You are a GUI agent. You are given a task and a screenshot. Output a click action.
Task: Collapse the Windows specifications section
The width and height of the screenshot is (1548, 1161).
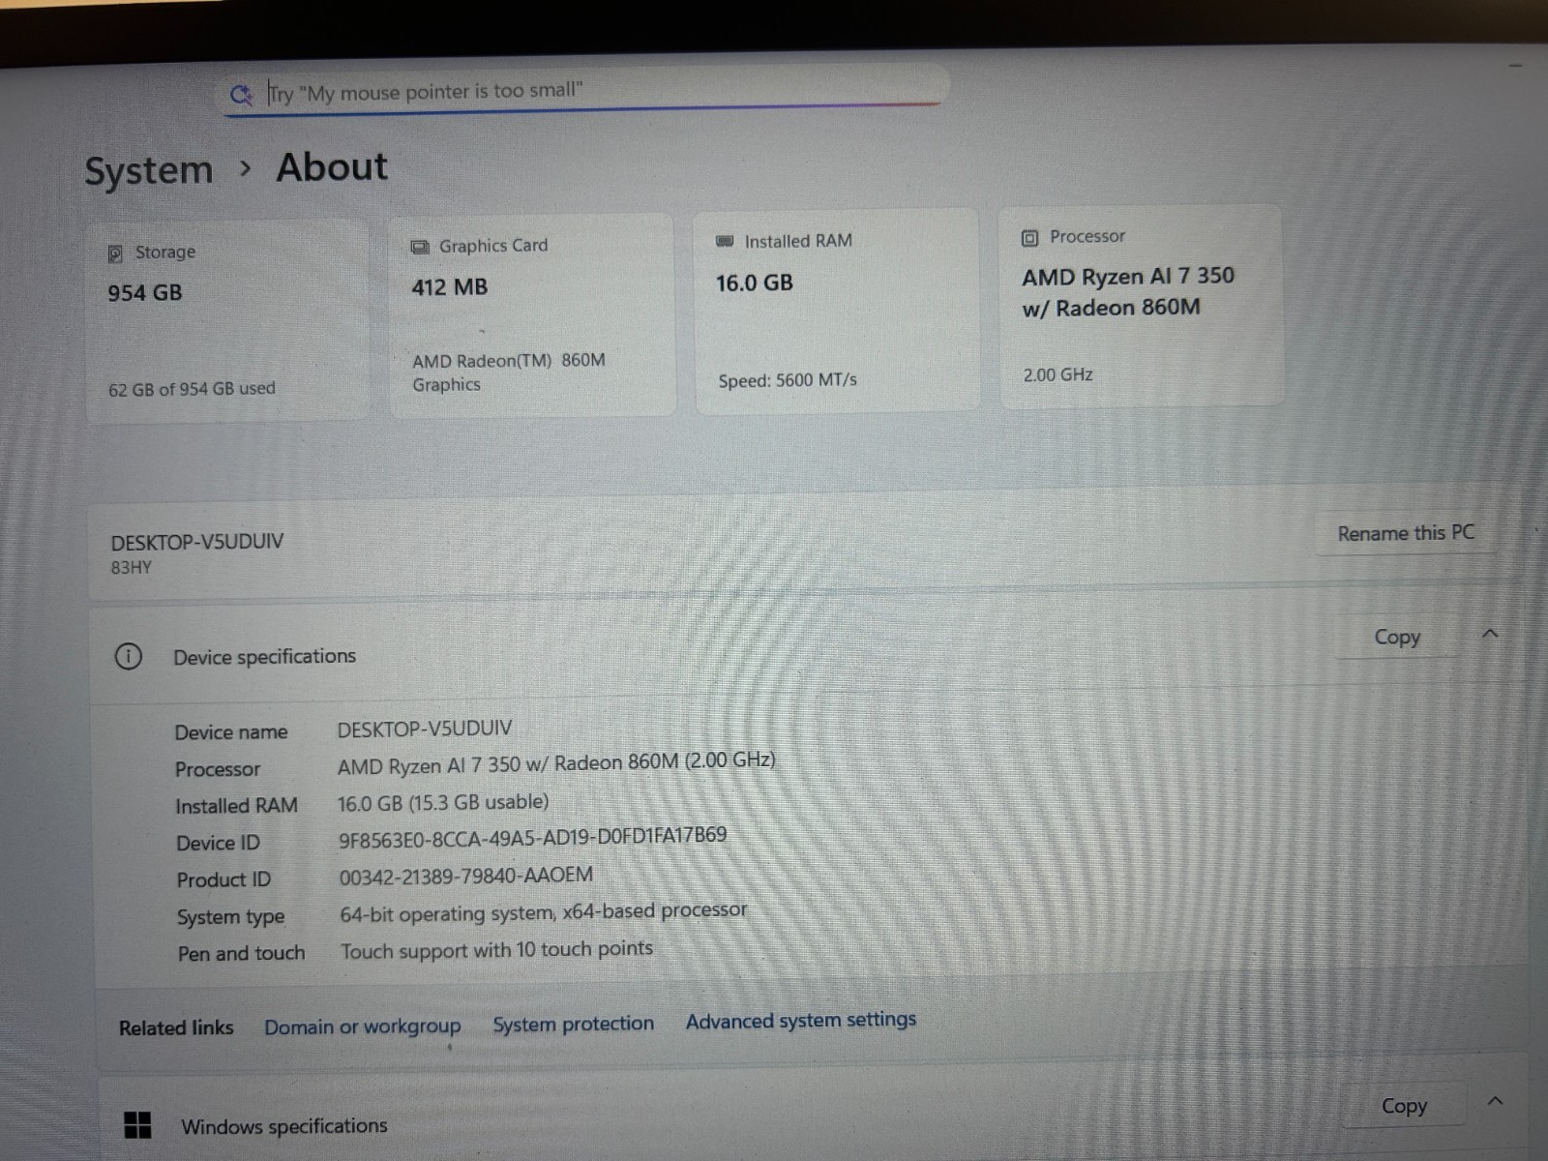pos(1495,1101)
